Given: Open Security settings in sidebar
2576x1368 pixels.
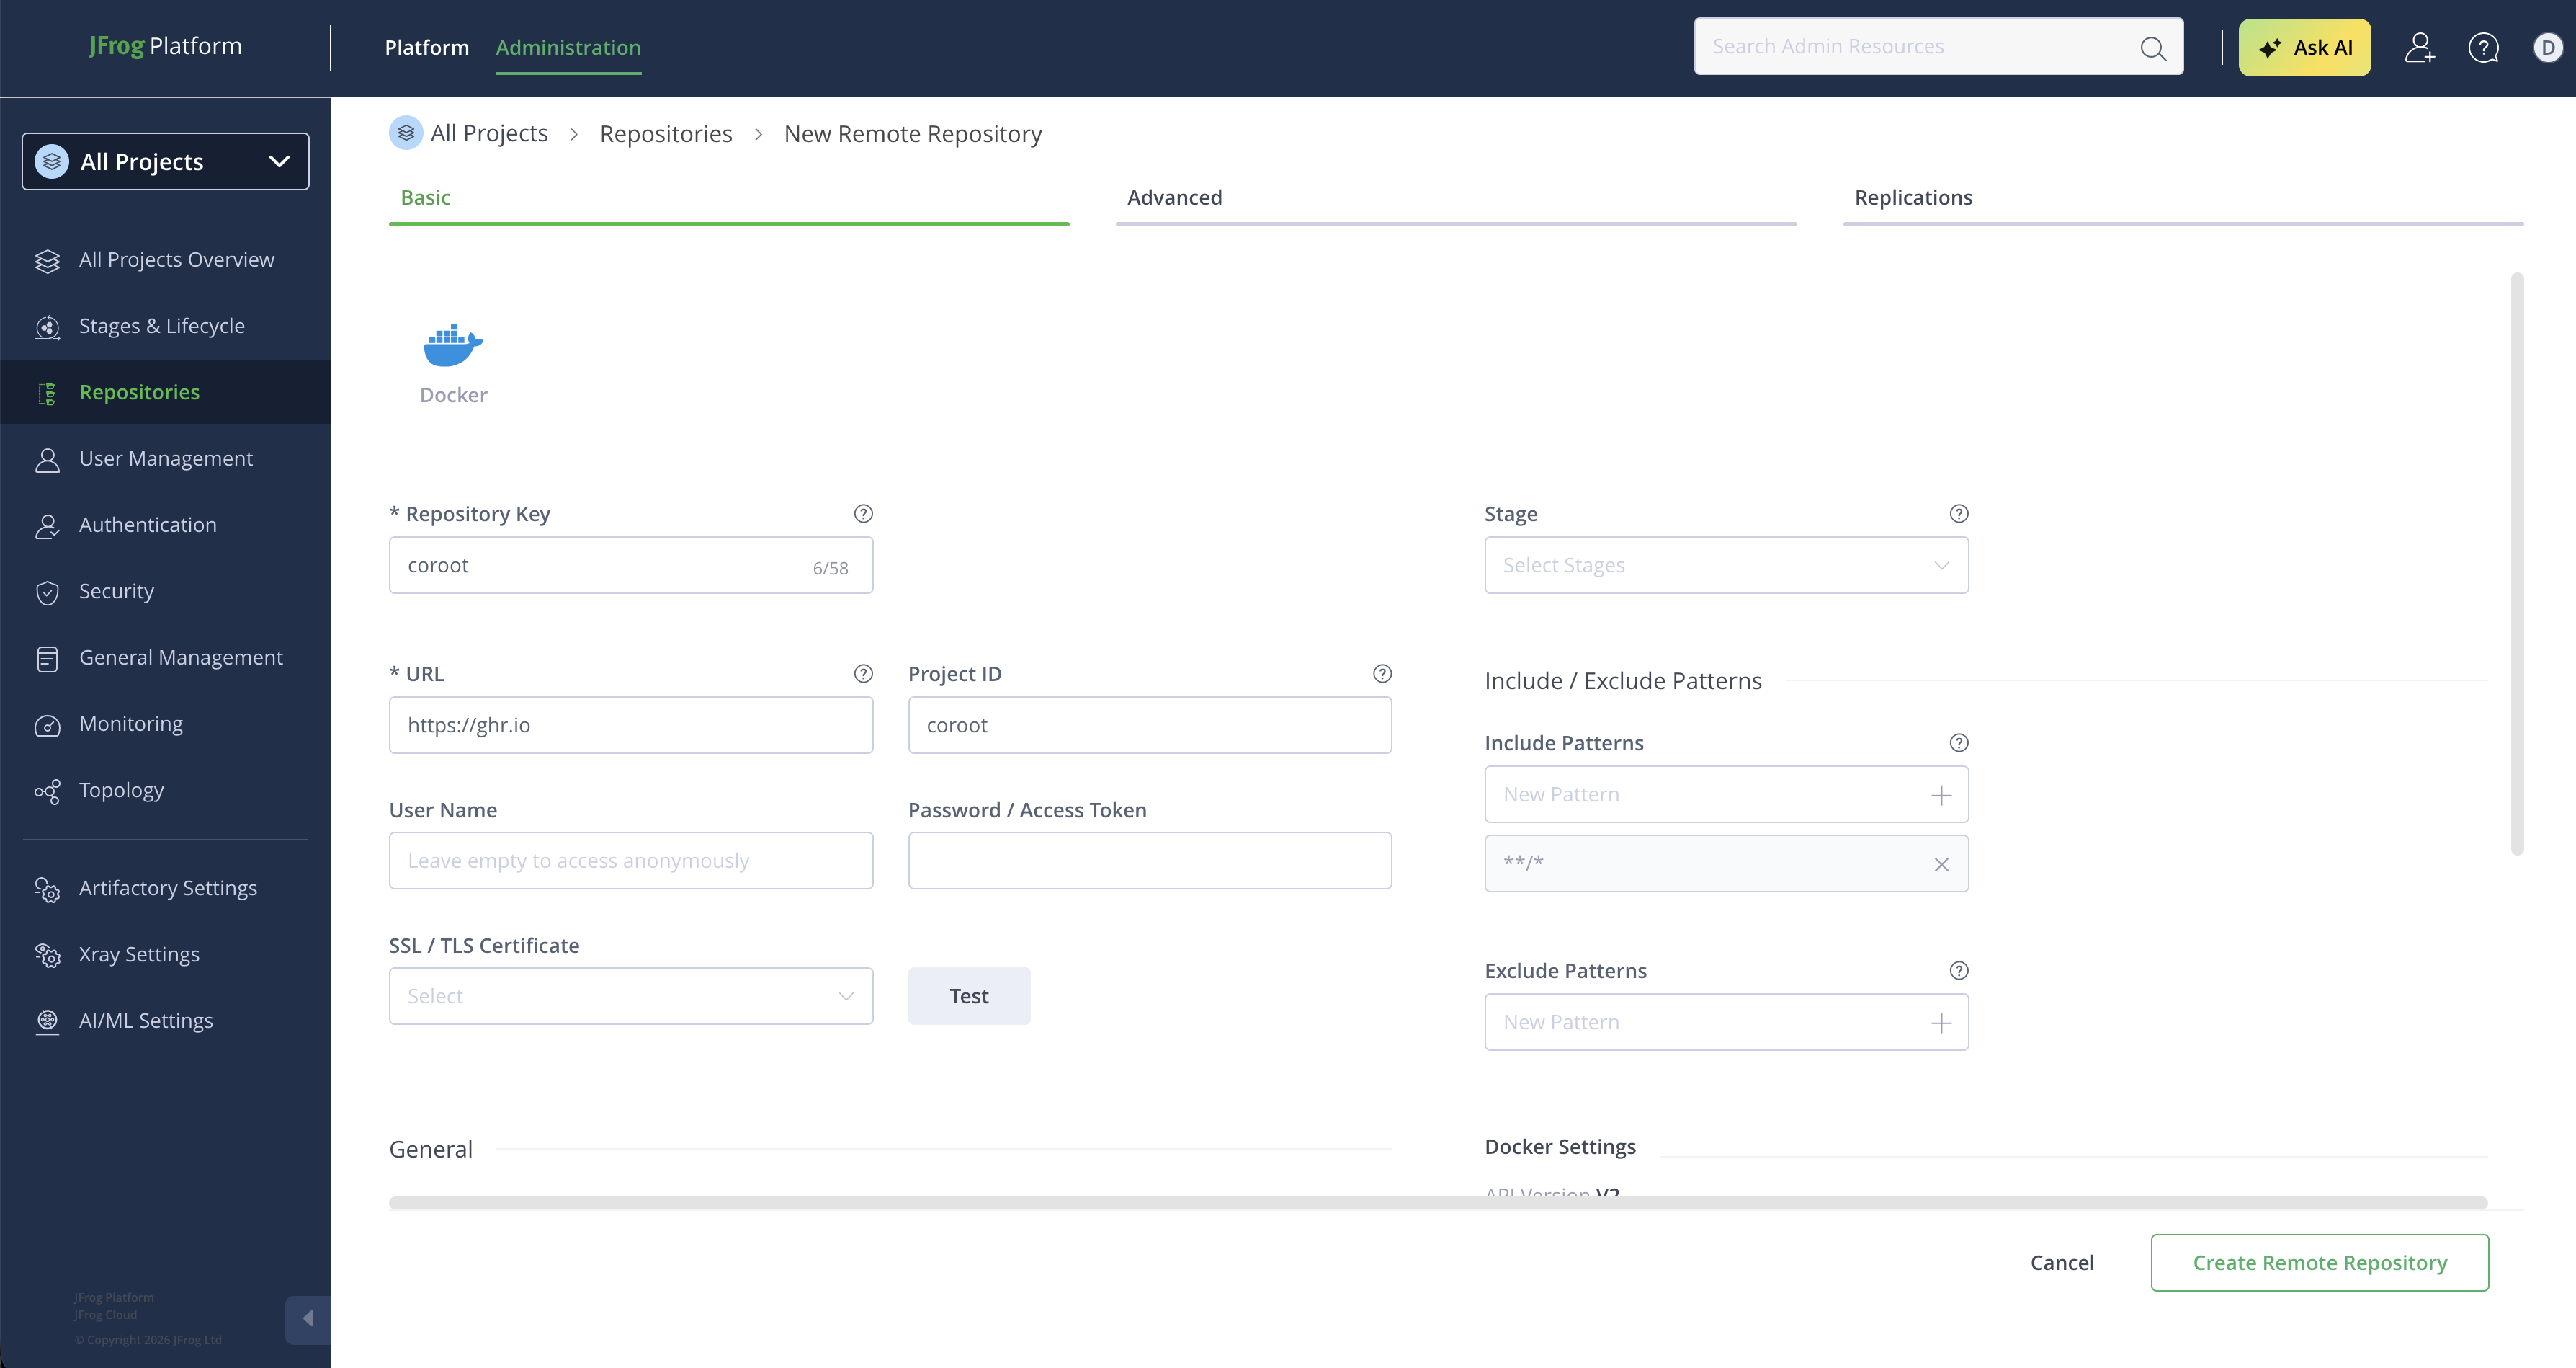Looking at the screenshot, I should 116,590.
